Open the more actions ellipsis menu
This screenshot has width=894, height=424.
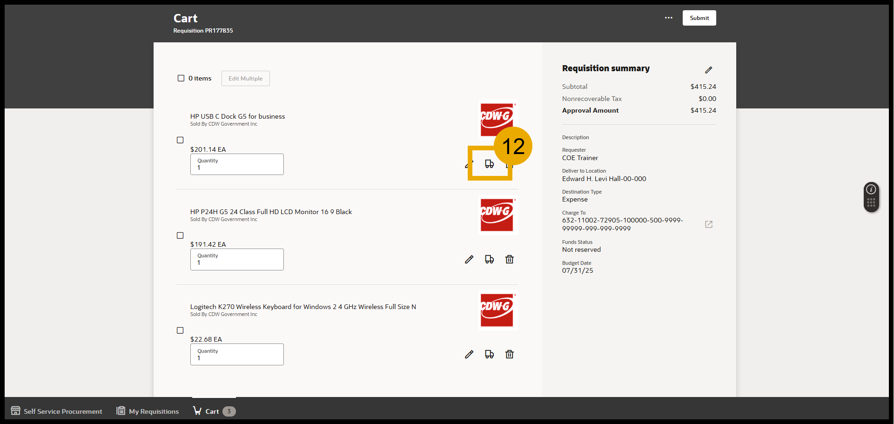click(669, 18)
